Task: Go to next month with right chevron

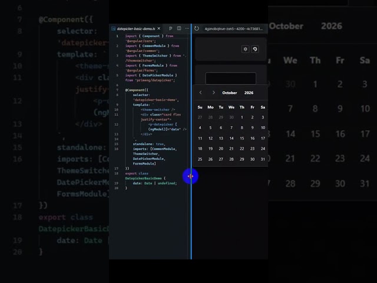Action: tap(213, 93)
